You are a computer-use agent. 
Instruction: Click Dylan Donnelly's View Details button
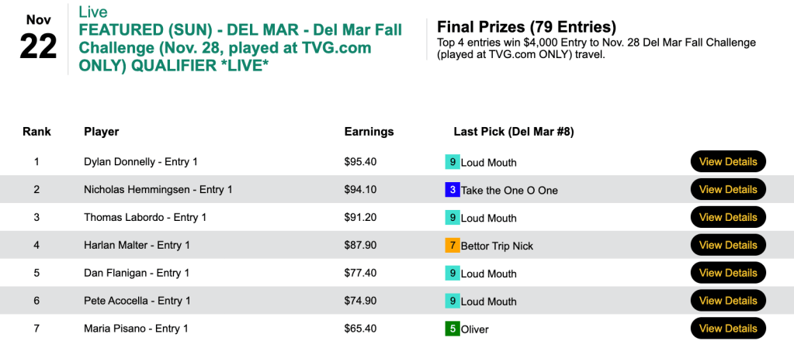pyautogui.click(x=727, y=162)
